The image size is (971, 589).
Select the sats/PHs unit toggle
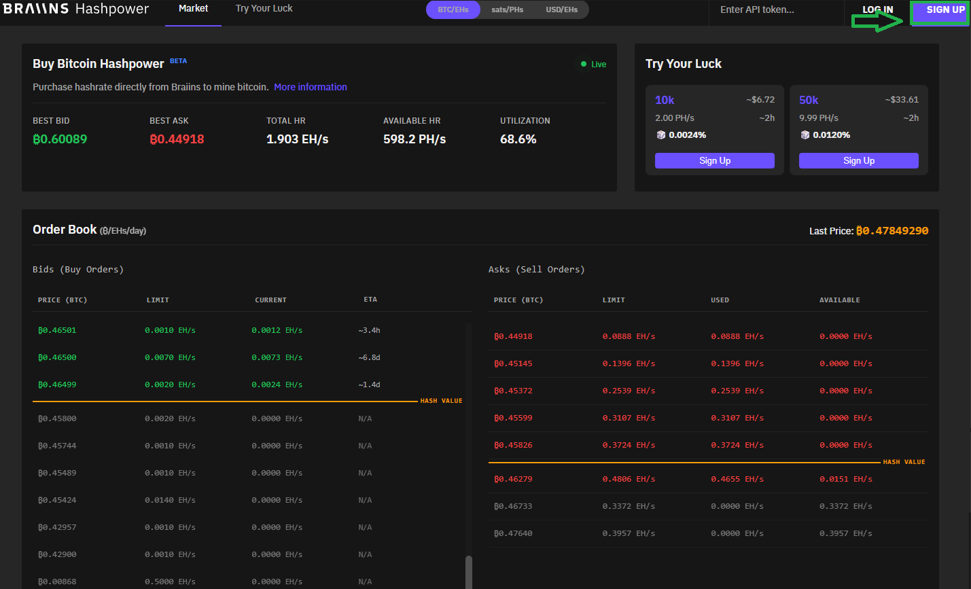(x=507, y=10)
